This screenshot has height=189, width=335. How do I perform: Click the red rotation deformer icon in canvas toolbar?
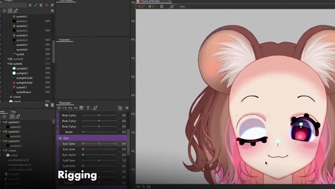153,6
